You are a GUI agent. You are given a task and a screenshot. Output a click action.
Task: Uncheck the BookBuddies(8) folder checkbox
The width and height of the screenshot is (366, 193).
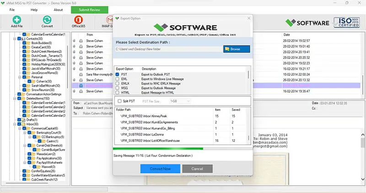point(24,43)
